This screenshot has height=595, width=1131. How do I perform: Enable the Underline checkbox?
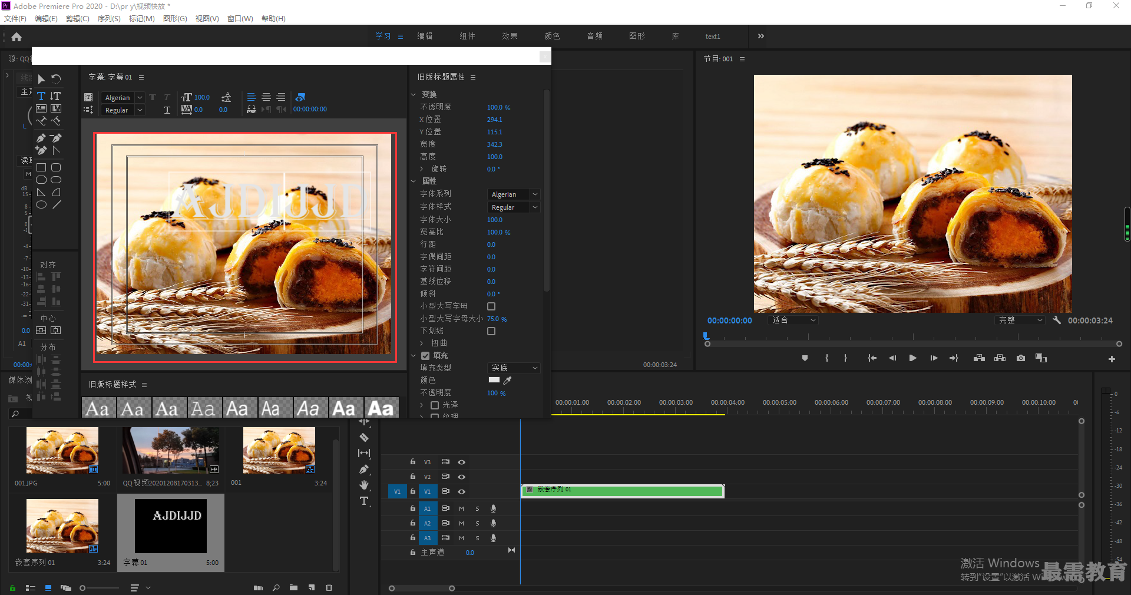pyautogui.click(x=491, y=331)
